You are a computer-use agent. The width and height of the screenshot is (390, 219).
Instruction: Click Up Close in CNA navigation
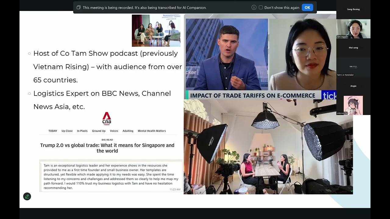point(67,131)
